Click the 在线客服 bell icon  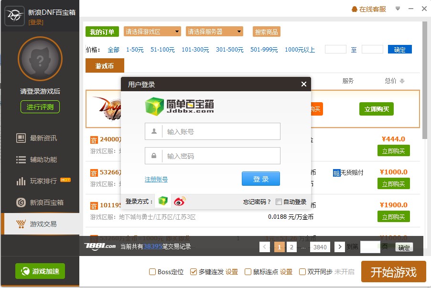355,10
